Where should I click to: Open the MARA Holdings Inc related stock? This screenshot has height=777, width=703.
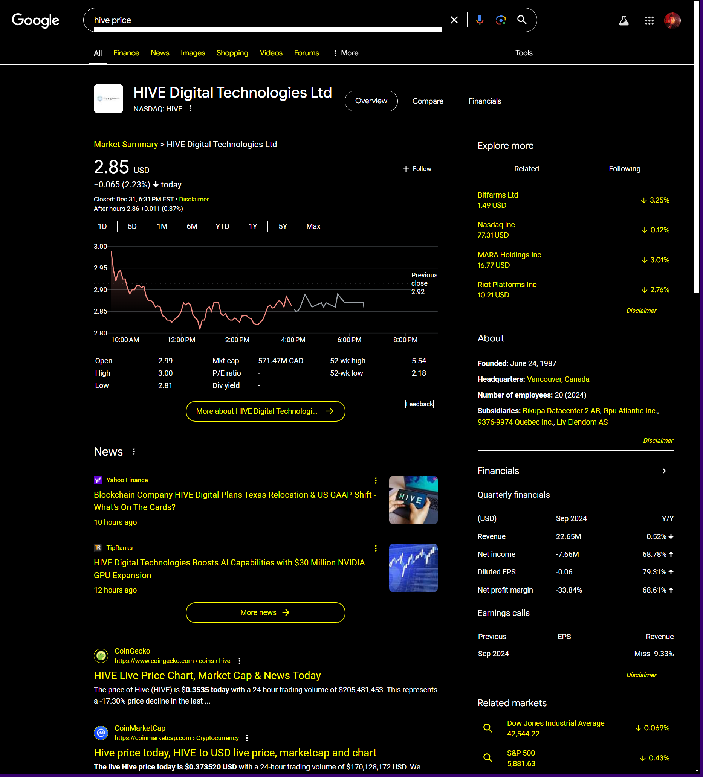click(x=575, y=260)
